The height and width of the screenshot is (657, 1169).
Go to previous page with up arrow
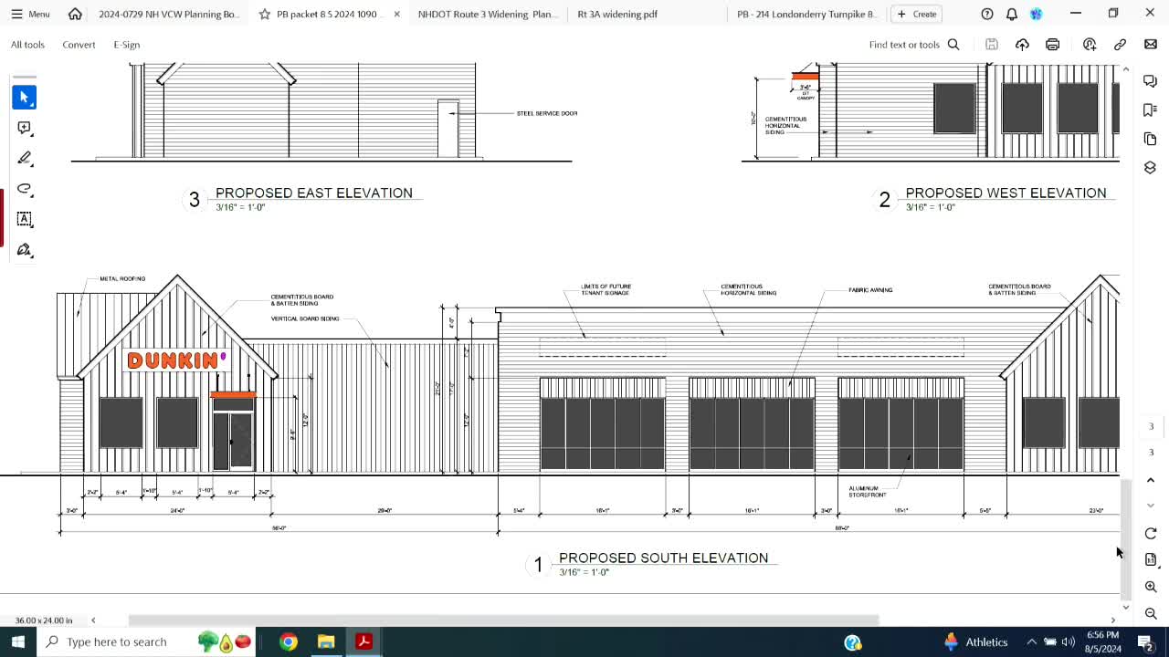click(1151, 480)
